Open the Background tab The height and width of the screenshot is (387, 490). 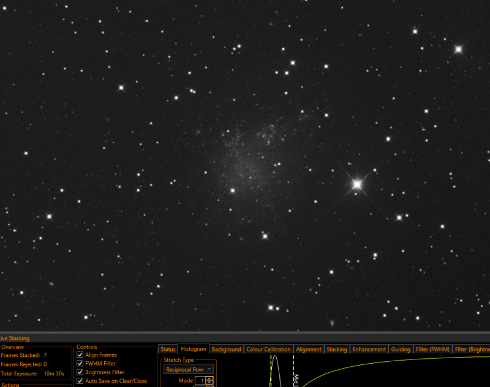coord(226,349)
